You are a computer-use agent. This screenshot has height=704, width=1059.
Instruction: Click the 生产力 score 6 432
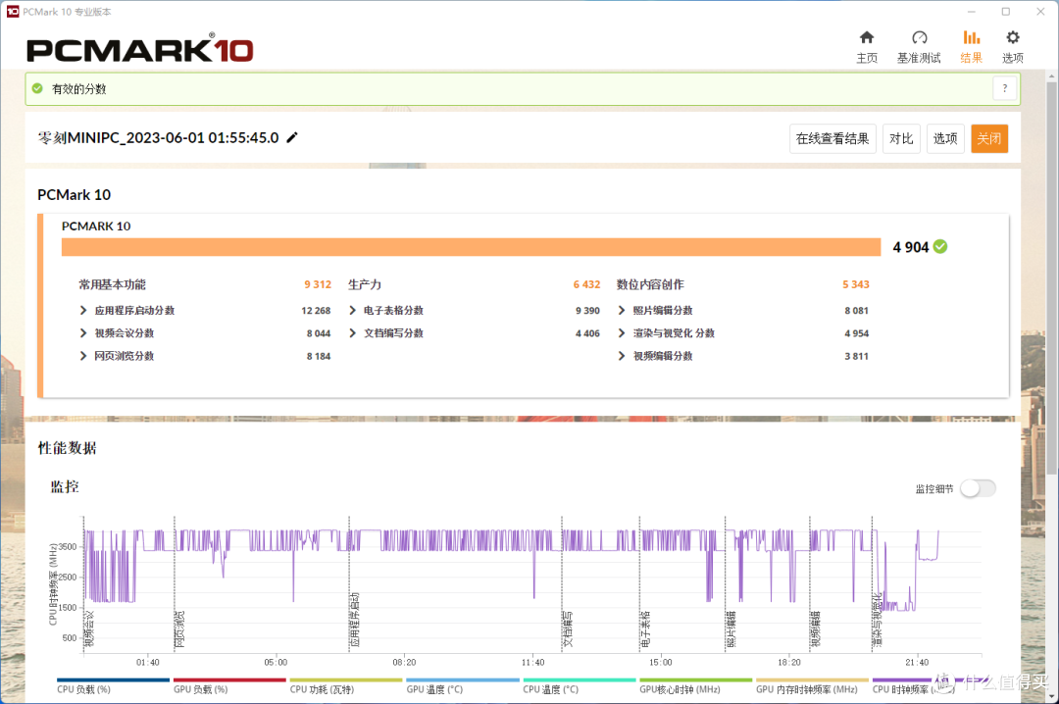pos(587,284)
